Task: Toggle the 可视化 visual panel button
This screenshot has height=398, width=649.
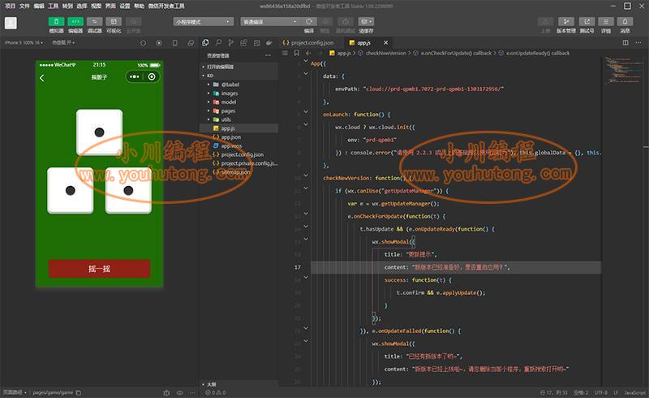Action: coord(114,22)
